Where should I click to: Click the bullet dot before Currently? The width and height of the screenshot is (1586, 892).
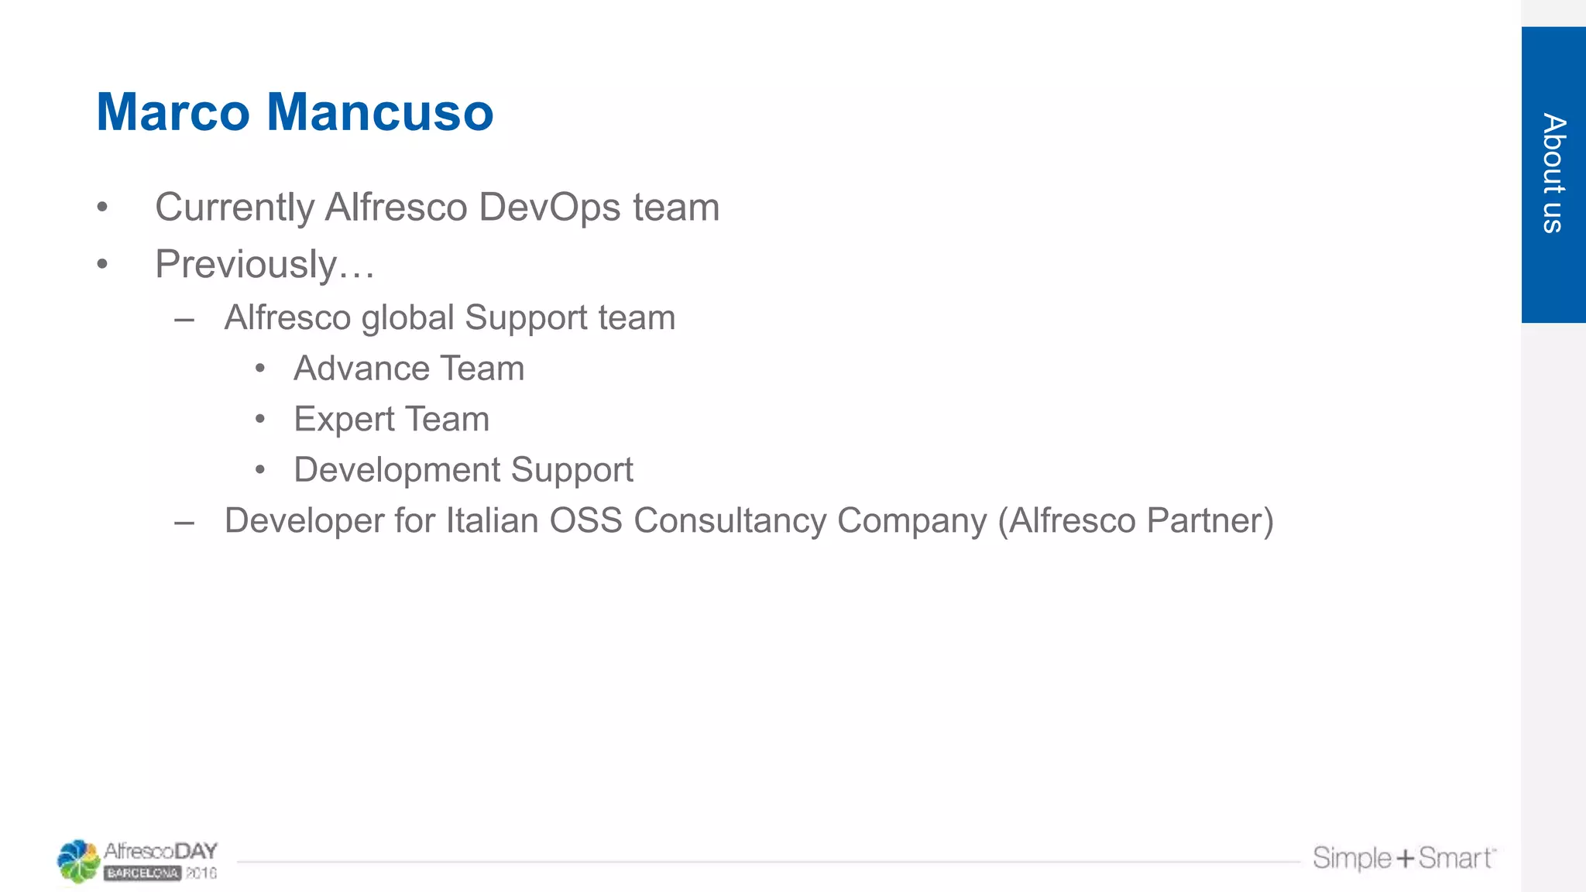click(102, 208)
